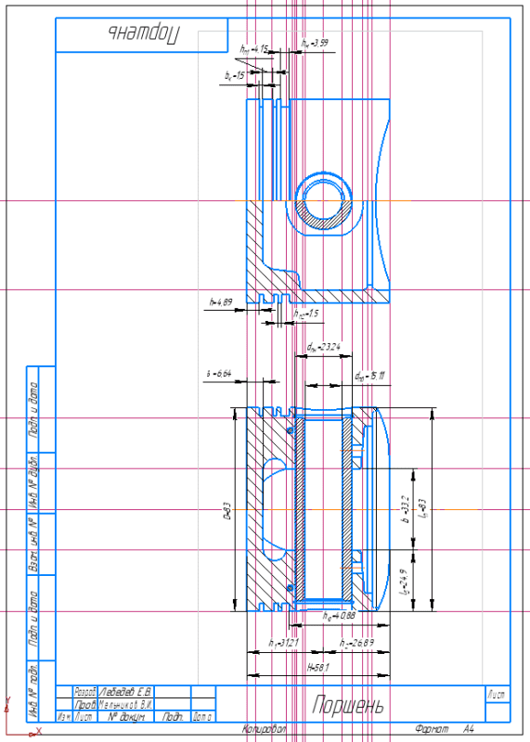Click the "Взам. инв. №" side stamp
Image resolution: width=530 pixels, height=742 pixels.
click(x=32, y=544)
